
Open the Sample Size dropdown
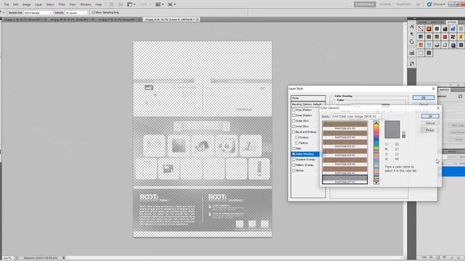coord(38,13)
